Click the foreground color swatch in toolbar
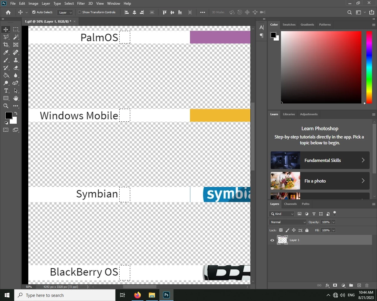The image size is (377, 301). pyautogui.click(x=9, y=116)
